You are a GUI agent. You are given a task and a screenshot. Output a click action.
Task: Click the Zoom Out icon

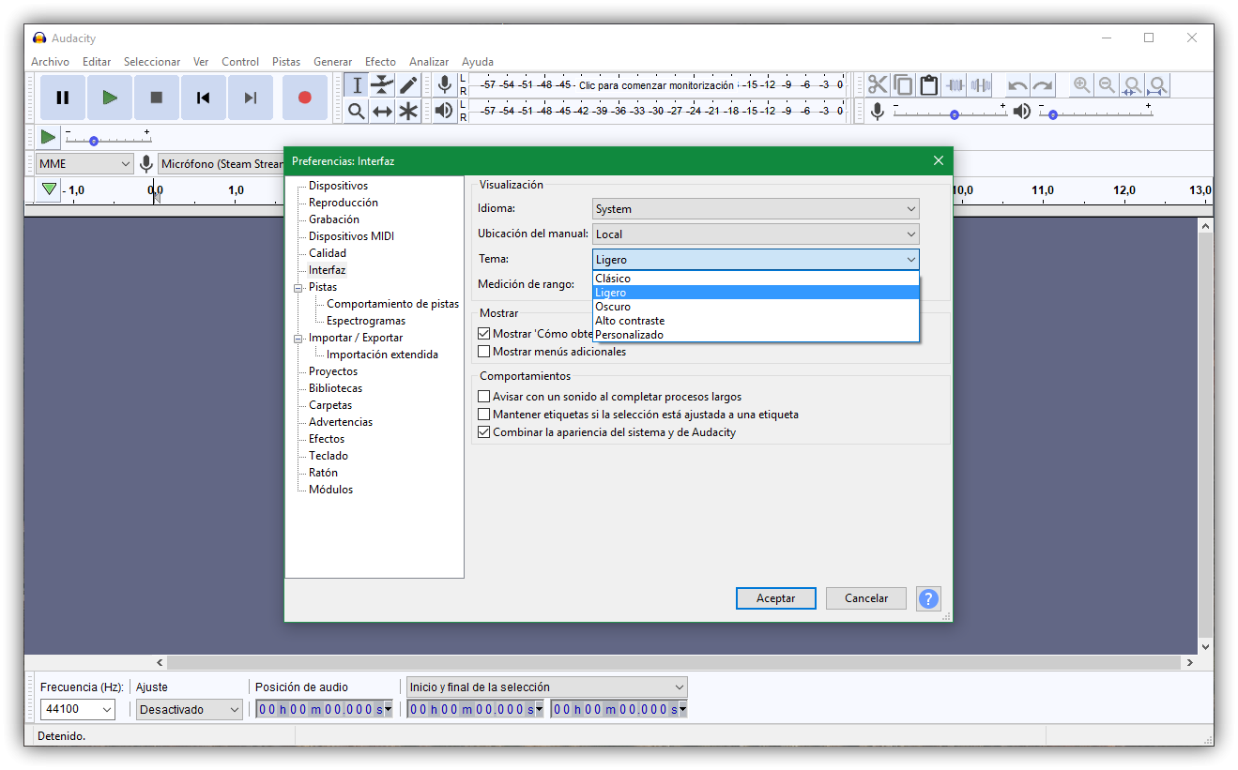point(1108,85)
